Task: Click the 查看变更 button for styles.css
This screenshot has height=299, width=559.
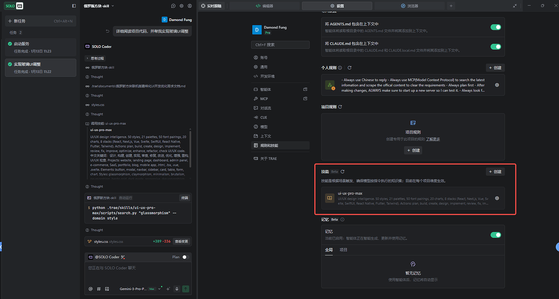Action: (181, 241)
